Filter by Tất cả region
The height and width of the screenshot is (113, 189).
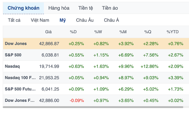14,20
